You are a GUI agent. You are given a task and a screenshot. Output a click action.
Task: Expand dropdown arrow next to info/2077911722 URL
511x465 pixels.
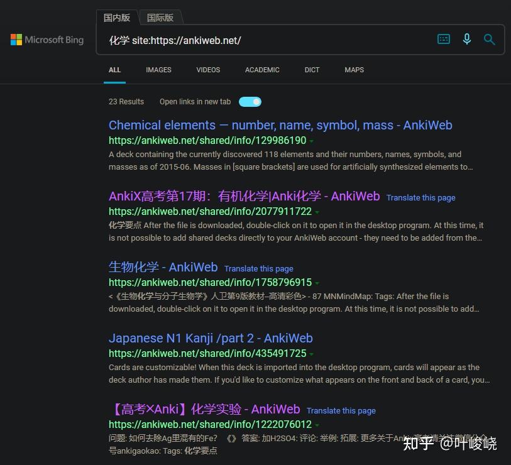pyautogui.click(x=317, y=212)
